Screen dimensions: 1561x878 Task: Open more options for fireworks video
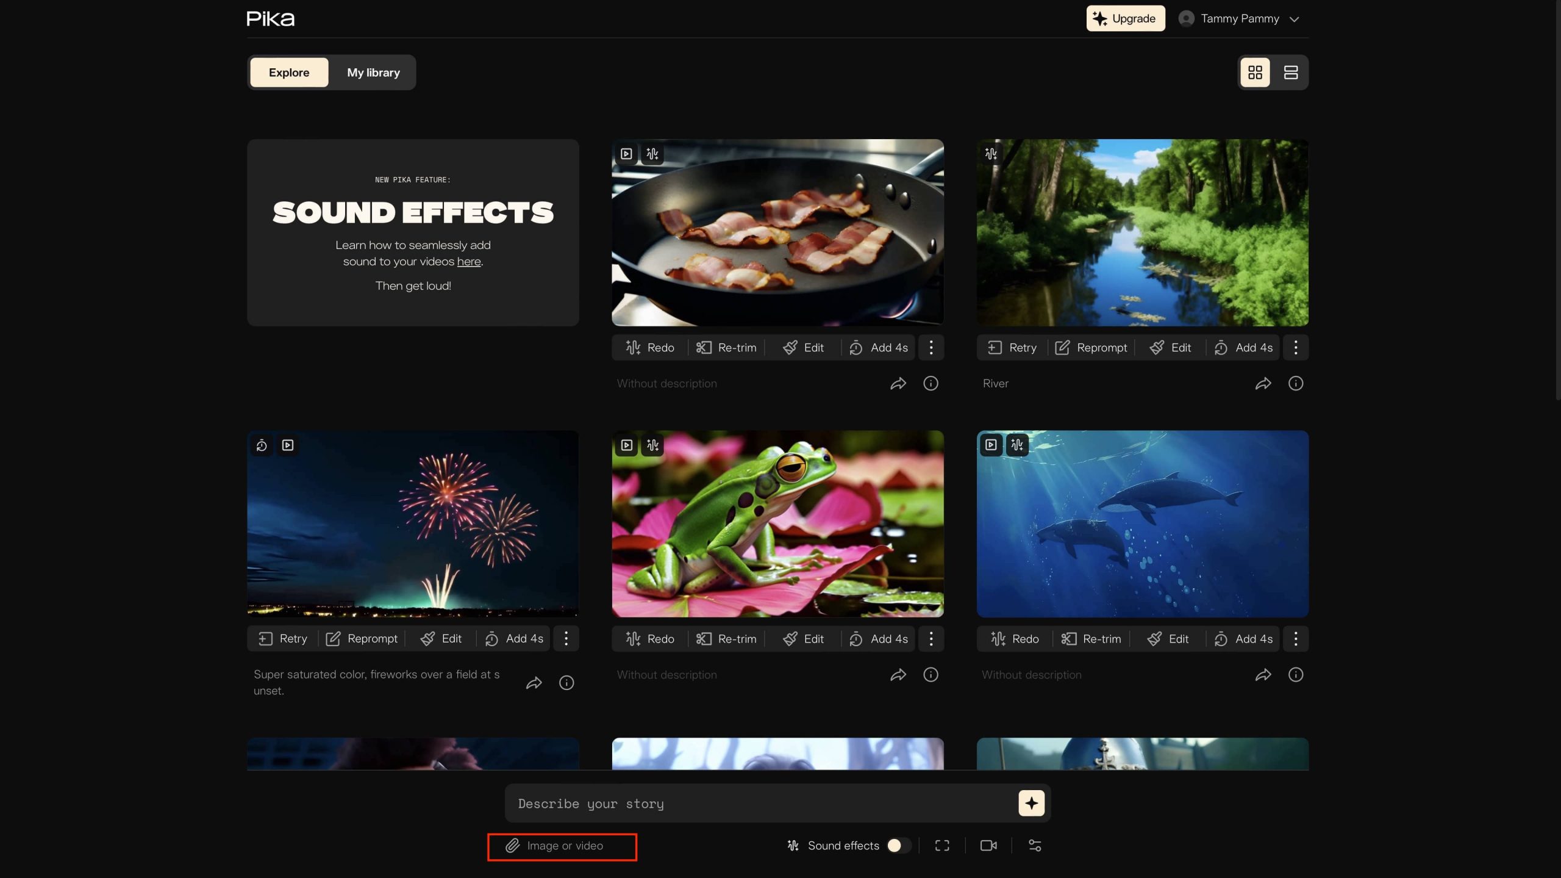[x=566, y=639]
